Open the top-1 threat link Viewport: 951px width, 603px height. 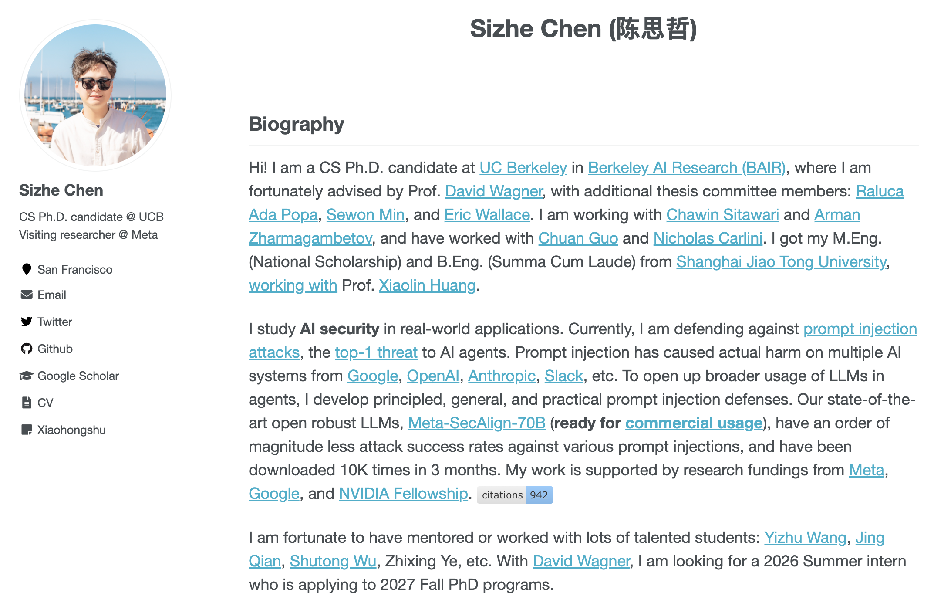click(376, 352)
